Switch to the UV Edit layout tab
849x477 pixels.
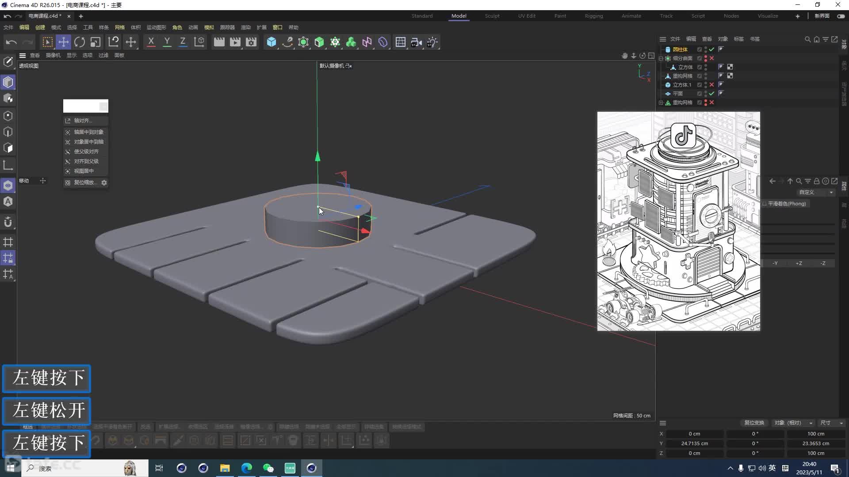point(527,16)
